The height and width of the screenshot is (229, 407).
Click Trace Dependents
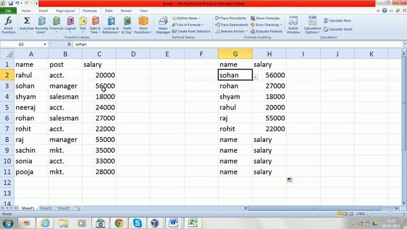tap(231, 25)
